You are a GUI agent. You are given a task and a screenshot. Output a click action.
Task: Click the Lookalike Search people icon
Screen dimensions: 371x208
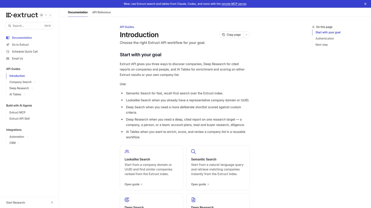[x=127, y=151]
